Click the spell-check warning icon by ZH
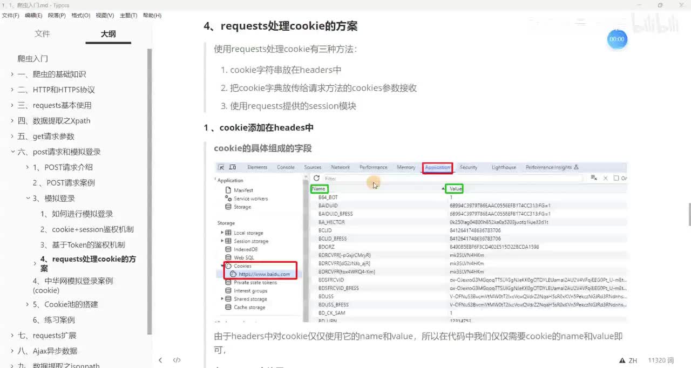Image resolution: width=691 pixels, height=368 pixels. (622, 360)
